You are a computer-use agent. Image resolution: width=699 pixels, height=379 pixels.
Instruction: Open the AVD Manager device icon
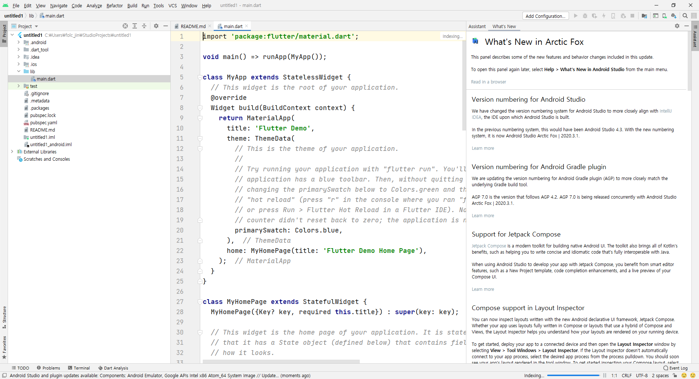pyautogui.click(x=664, y=16)
